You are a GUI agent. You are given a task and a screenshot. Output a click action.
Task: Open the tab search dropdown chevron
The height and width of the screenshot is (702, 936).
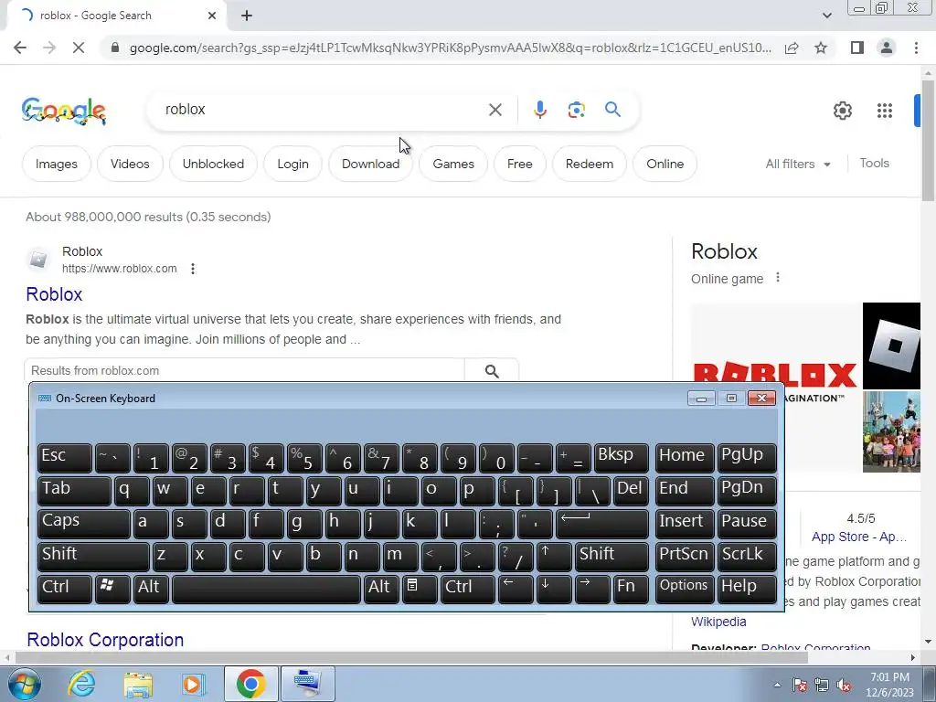(x=826, y=16)
